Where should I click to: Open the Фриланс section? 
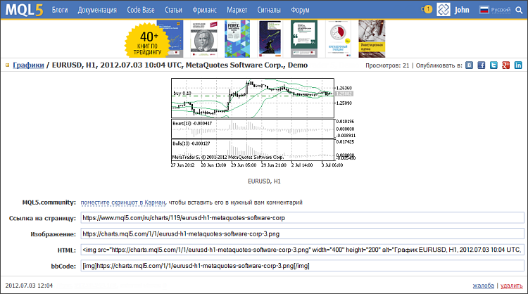(206, 11)
